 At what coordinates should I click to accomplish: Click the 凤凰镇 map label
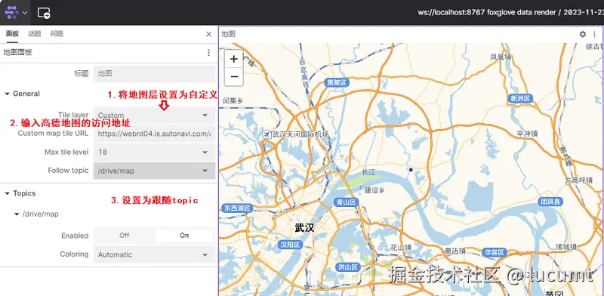pyautogui.click(x=501, y=57)
